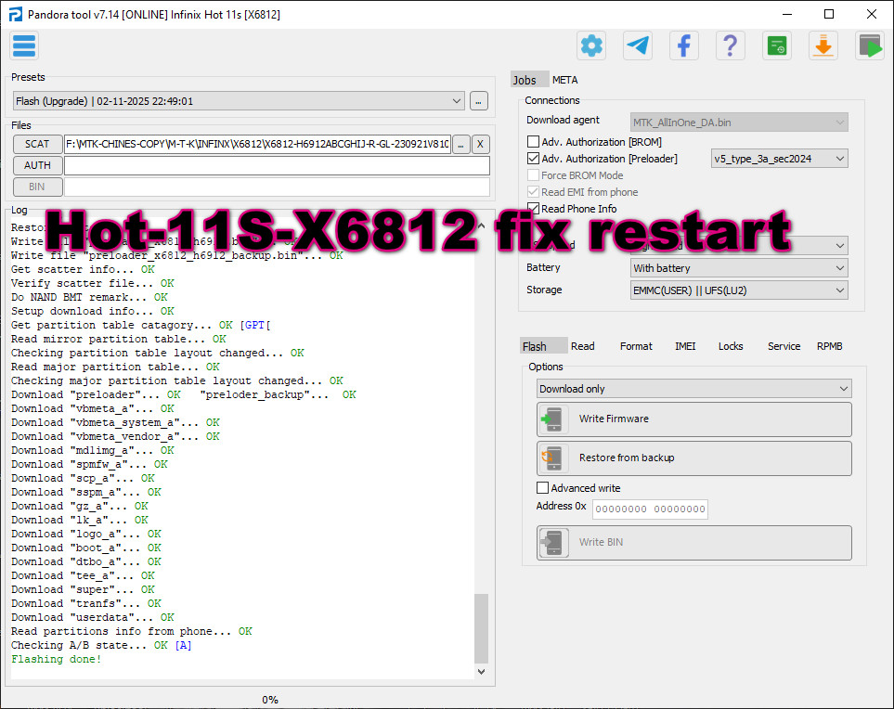The width and height of the screenshot is (894, 709).
Task: Click 'Download "userdata"... OK' log line
Action: point(92,617)
